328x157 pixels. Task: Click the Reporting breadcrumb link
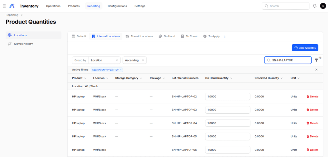12,15
